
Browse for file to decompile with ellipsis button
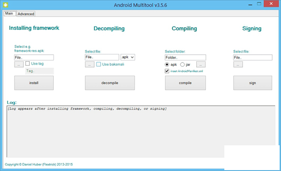tap(89, 64)
